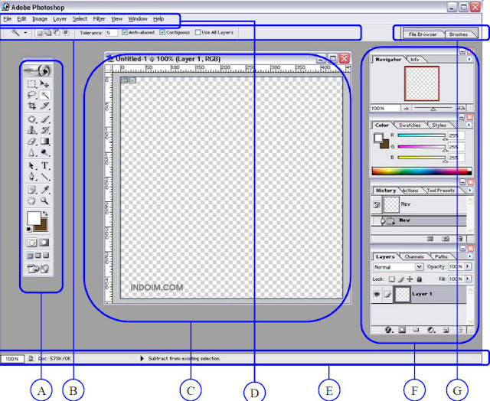Screen dimensions: 490x401
Task: Pick the Eraser tool
Action: point(31,142)
